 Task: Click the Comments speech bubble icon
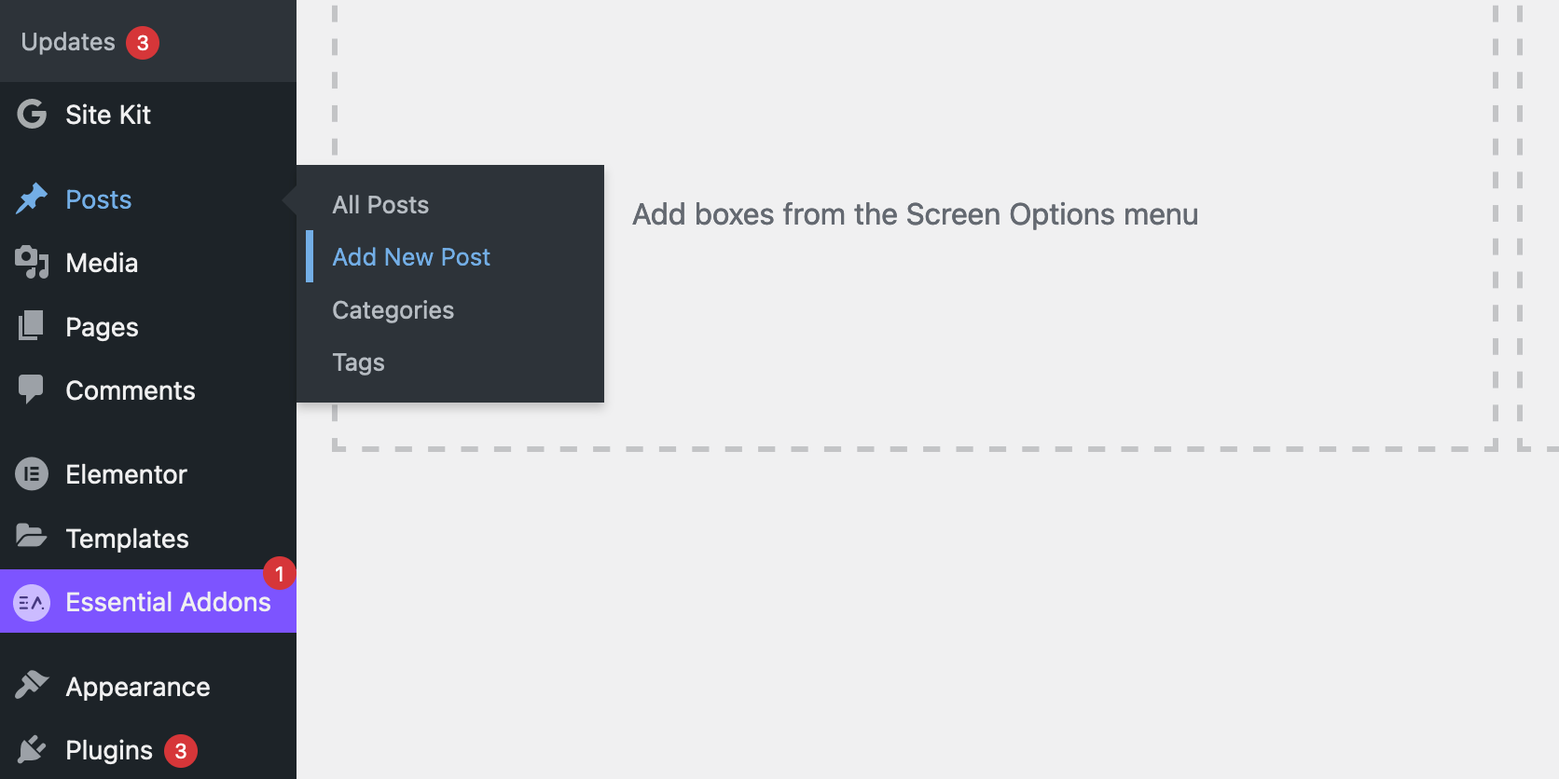[32, 389]
